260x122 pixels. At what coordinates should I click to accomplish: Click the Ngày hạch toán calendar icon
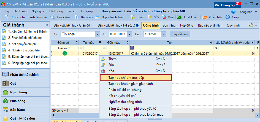click(97, 17)
